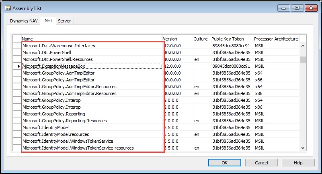Click the current-row arrow marker beside Microsoft.ExceptionMessageBox
Image resolution: width=322 pixels, height=174 pixels.
pos(18,66)
